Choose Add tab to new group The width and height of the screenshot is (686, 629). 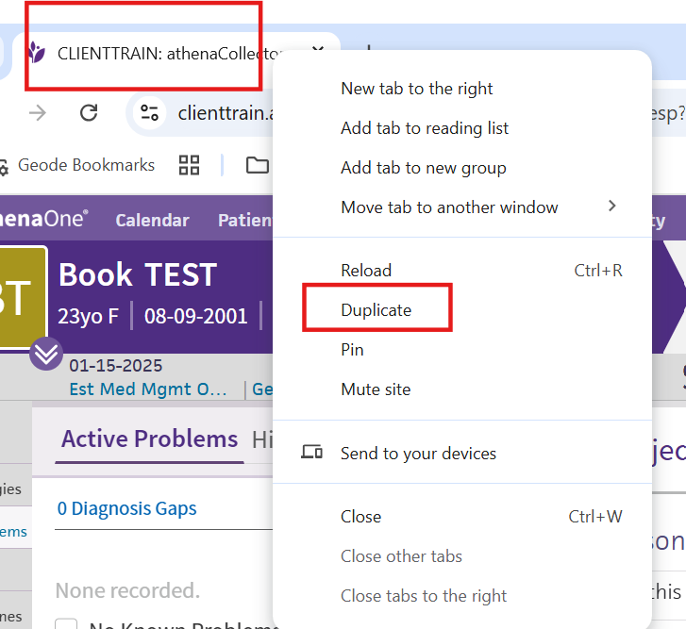(462, 168)
